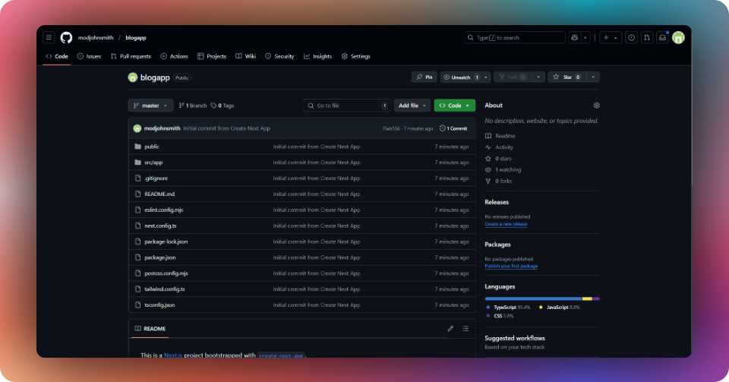Open the next.config.ts file
This screenshot has height=382, width=729.
click(160, 226)
